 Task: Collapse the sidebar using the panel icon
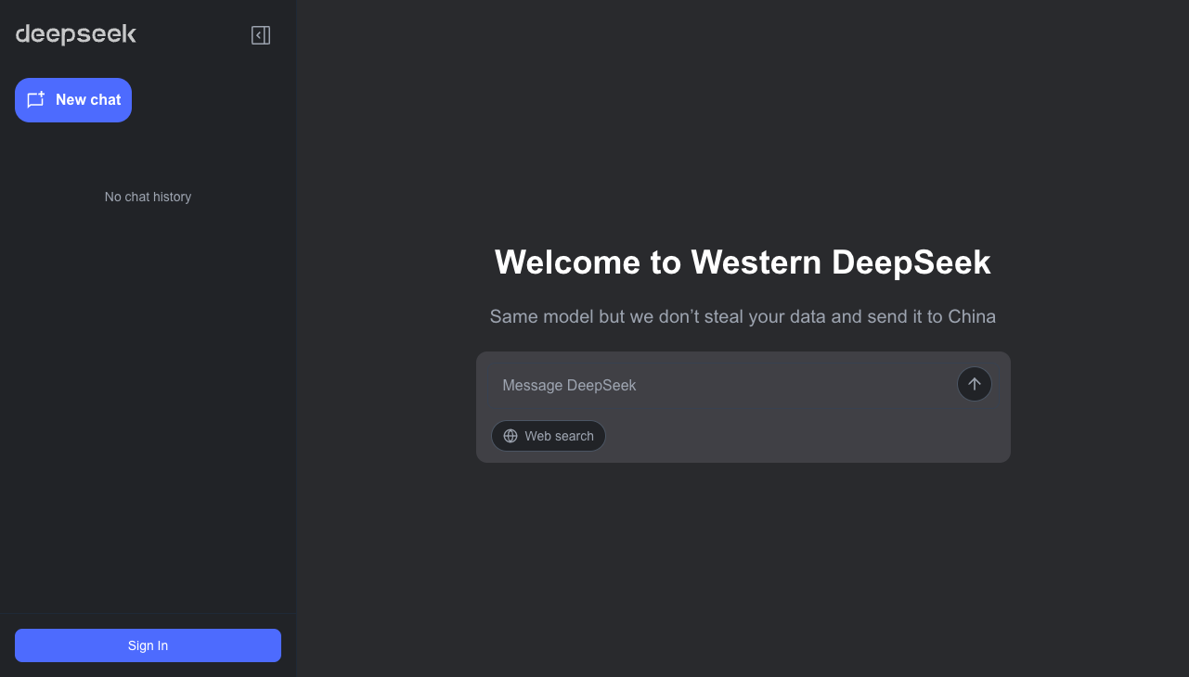(261, 35)
